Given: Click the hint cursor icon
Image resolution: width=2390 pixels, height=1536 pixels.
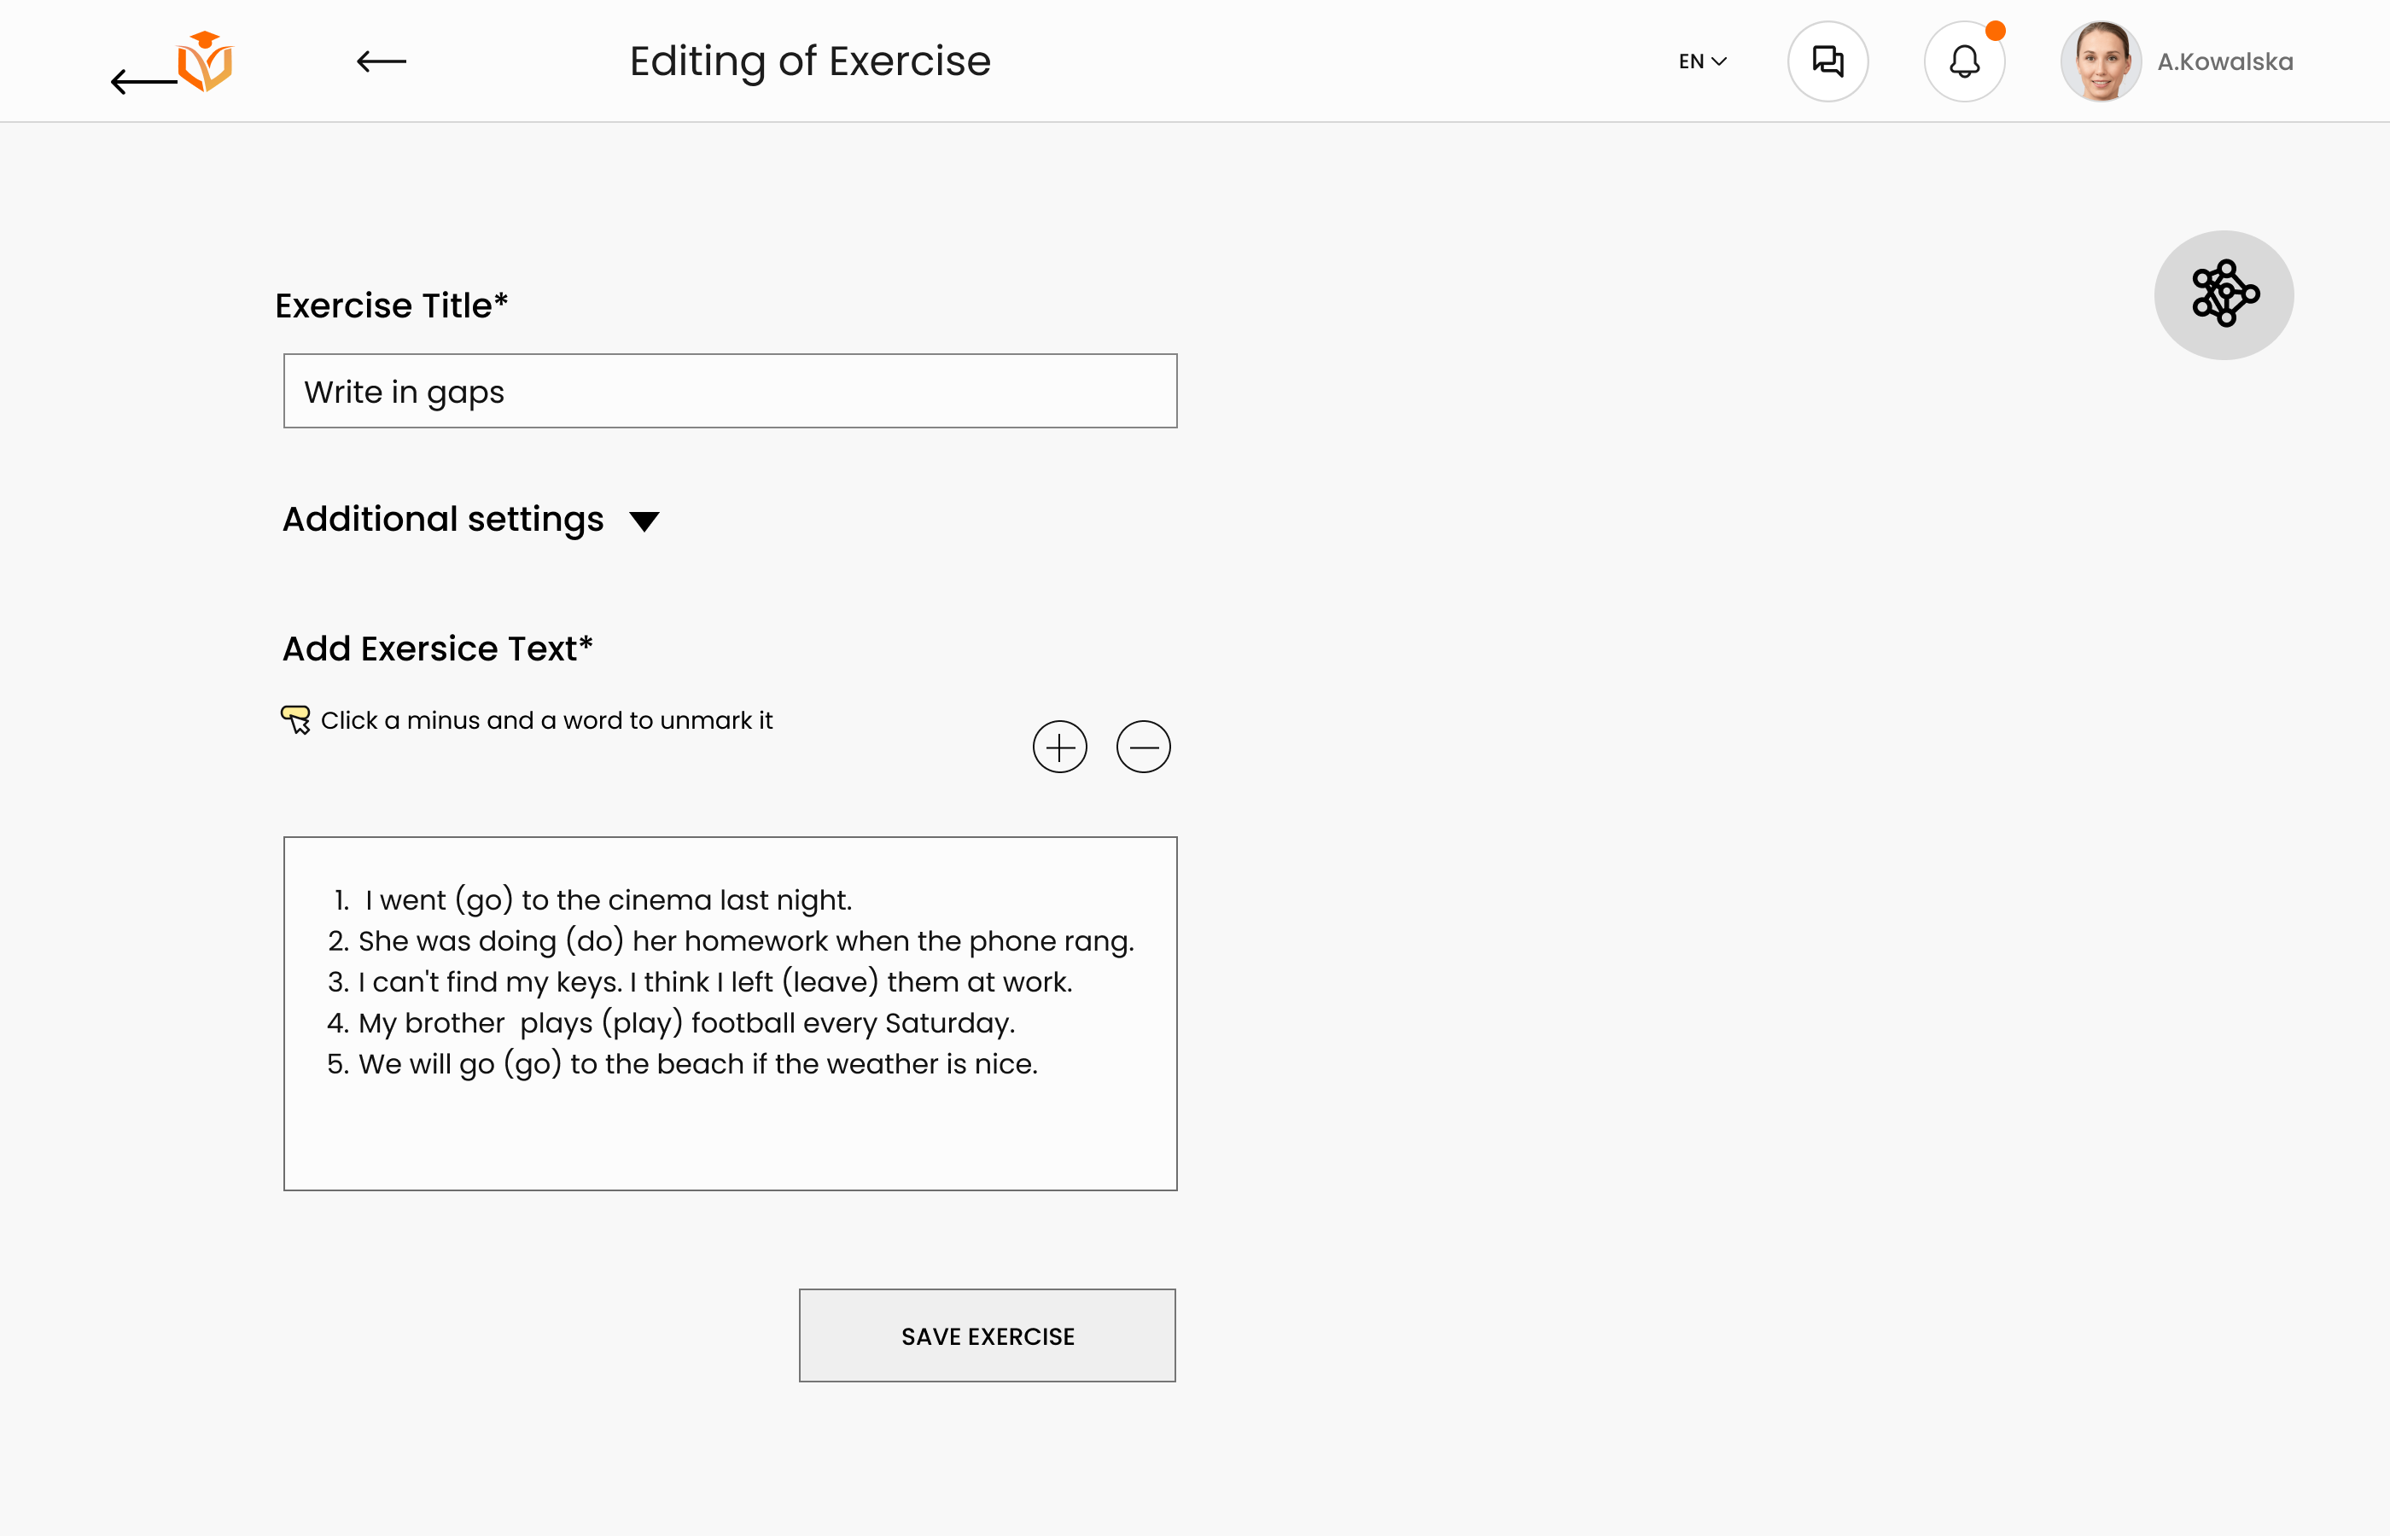Looking at the screenshot, I should click(x=295, y=719).
